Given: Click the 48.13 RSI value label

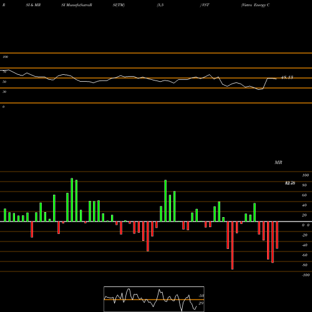Looking at the screenshot, I should pos(287,77).
